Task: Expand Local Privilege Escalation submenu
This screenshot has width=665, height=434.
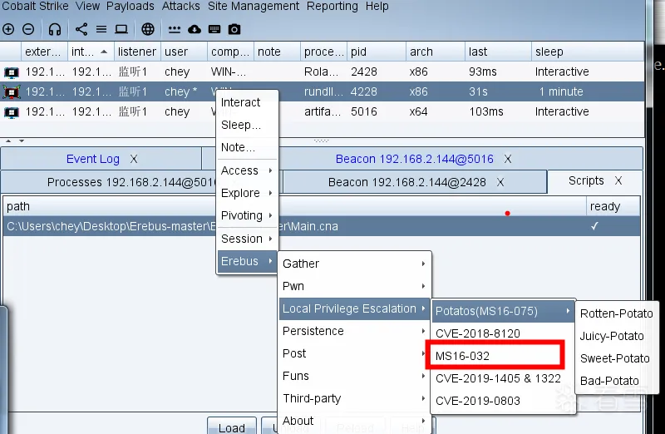Action: 355,308
